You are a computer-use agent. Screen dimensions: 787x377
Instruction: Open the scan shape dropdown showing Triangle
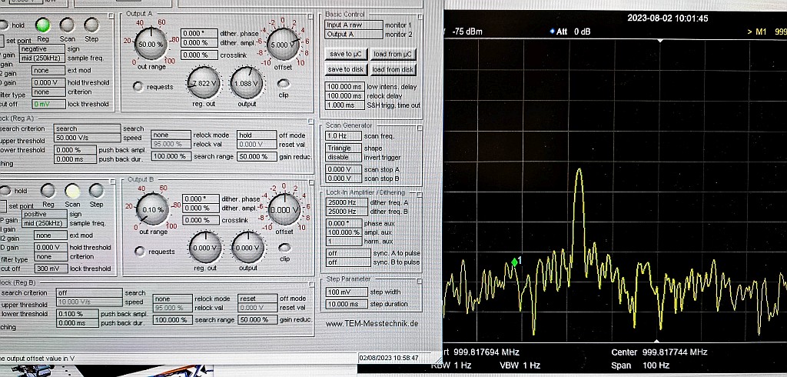tap(343, 148)
